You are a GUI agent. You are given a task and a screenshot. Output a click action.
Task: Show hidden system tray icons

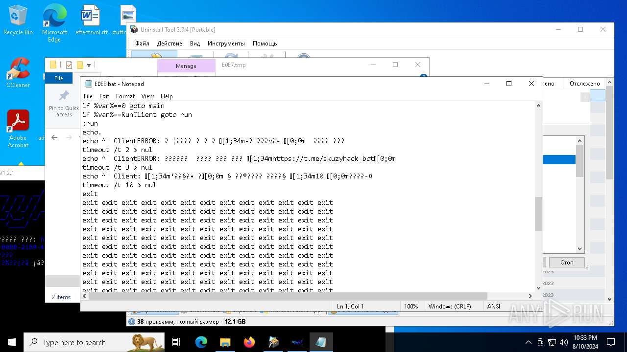click(528, 342)
